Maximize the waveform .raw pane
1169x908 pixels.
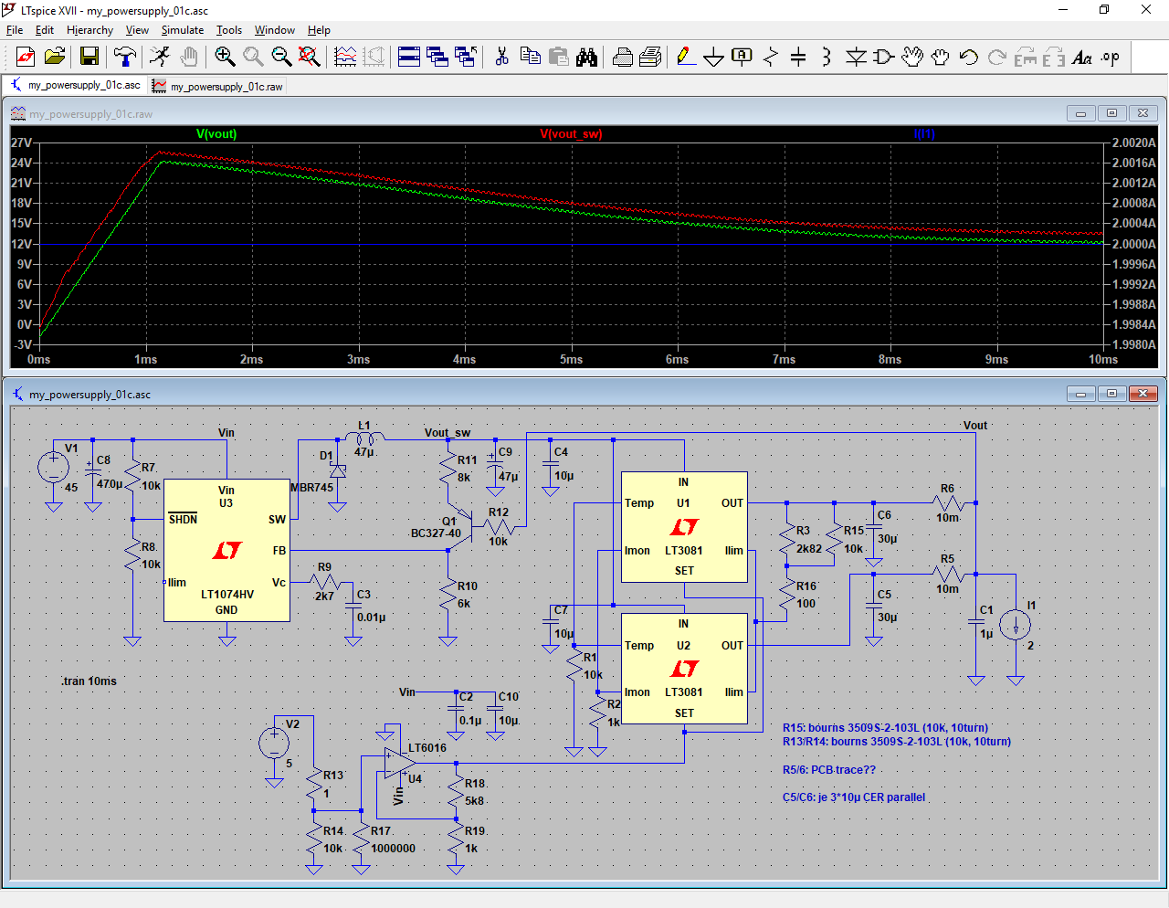(x=1111, y=113)
